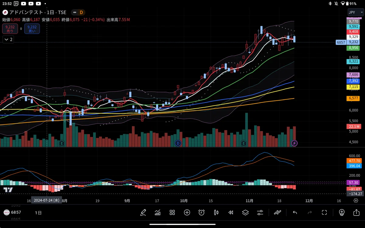Image resolution: width=365 pixels, height=228 pixels.
Task: Tap the yellow 7,115 price label
Action: 353,87
